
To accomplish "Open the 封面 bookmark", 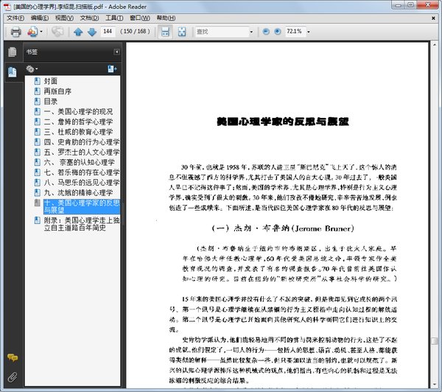I will 51,81.
